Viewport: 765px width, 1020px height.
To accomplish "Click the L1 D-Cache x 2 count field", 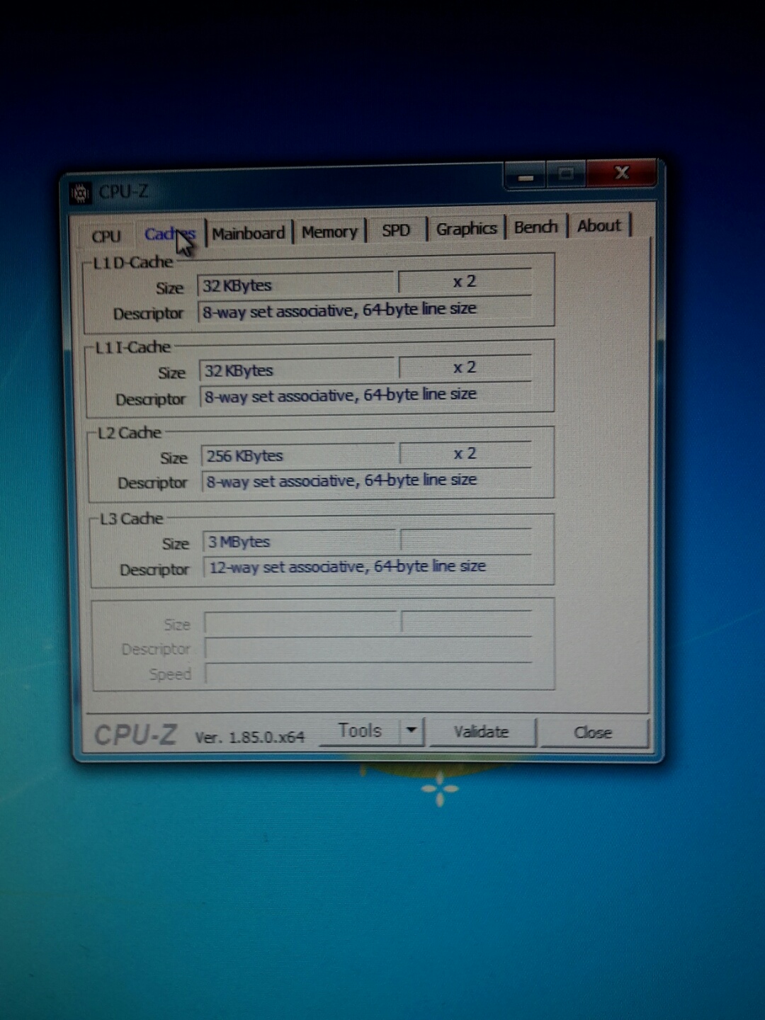I will point(465,282).
